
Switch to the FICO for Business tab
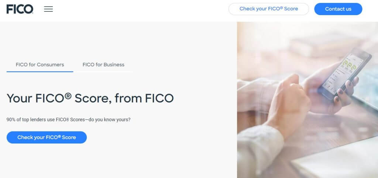[x=103, y=64]
